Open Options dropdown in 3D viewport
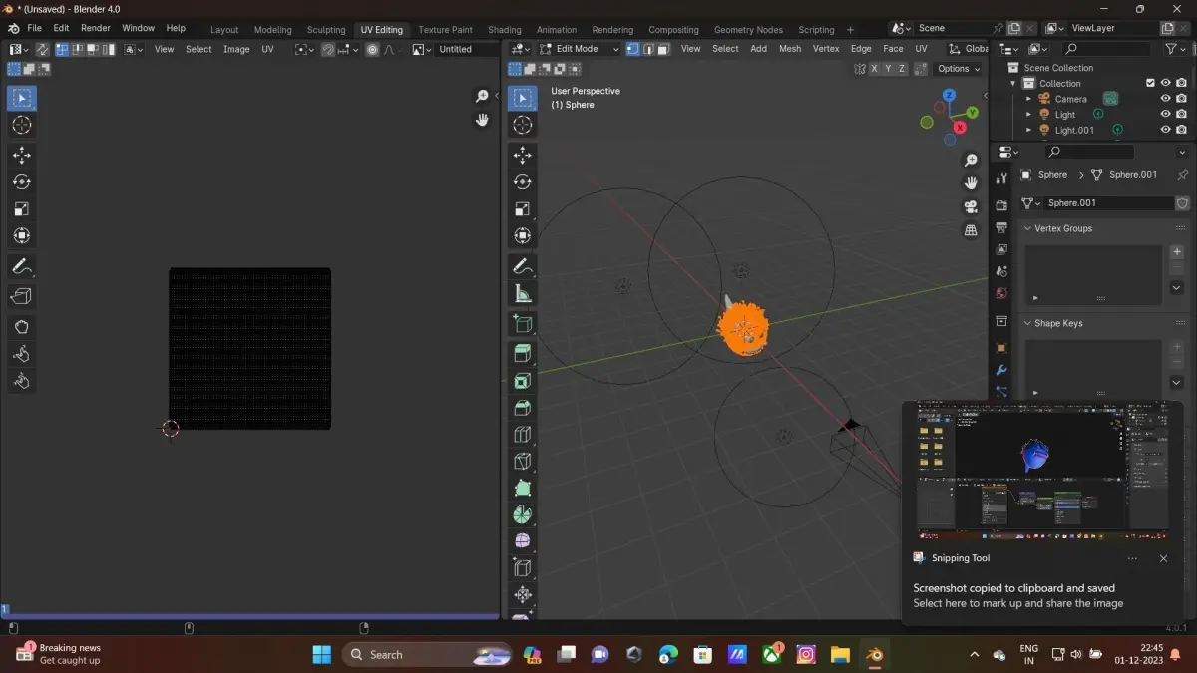 click(959, 69)
